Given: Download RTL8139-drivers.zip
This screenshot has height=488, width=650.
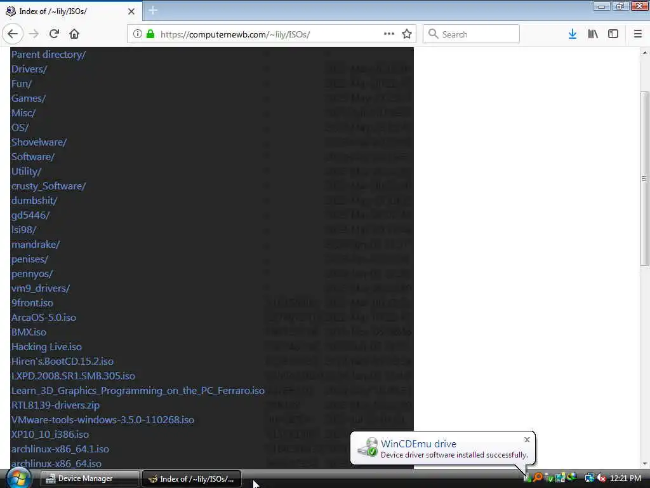Looking at the screenshot, I should point(55,405).
